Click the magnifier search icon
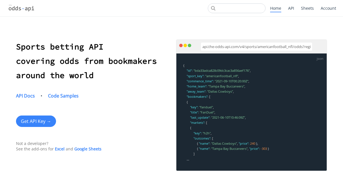This screenshot has height=193, width=343. click(213, 8)
